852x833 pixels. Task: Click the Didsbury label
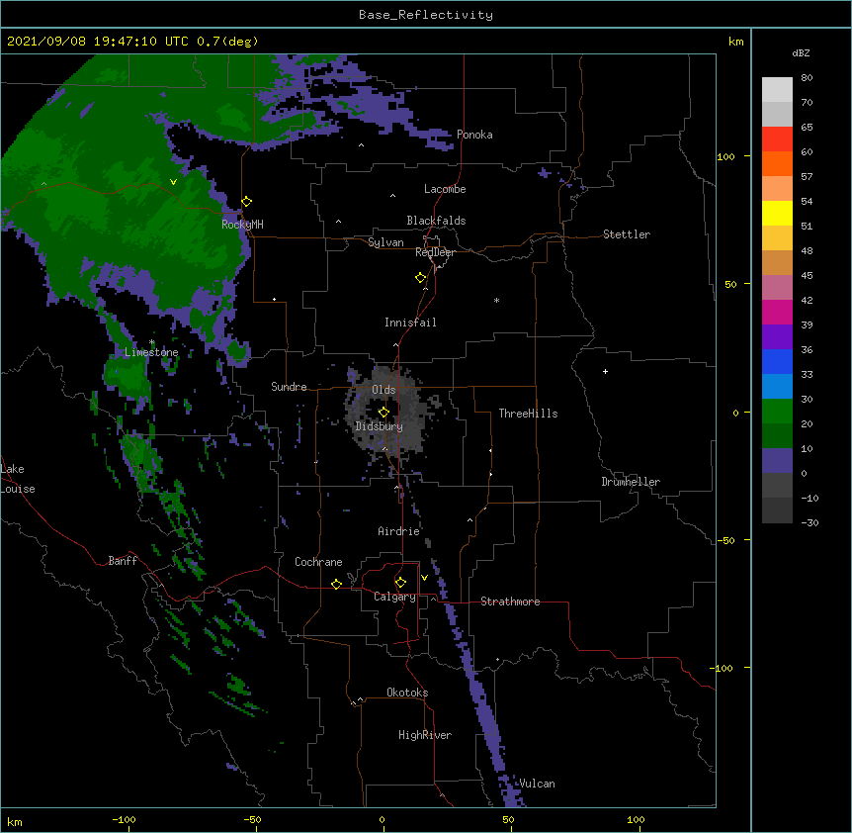tap(380, 426)
